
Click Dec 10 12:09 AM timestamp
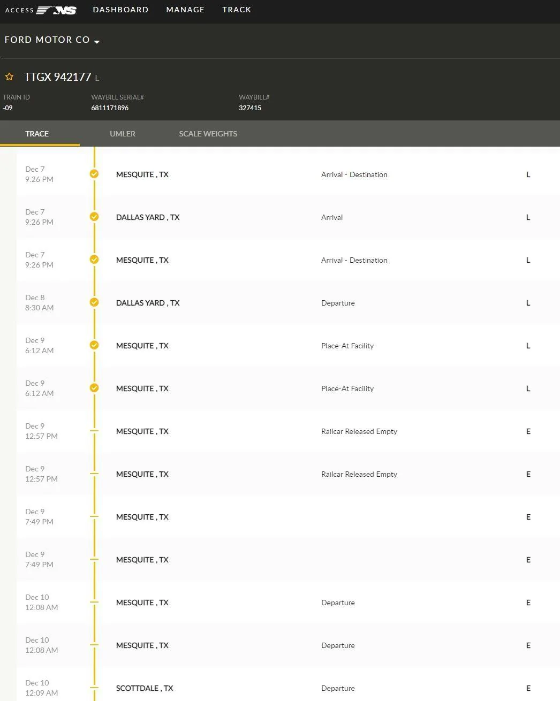[42, 688]
